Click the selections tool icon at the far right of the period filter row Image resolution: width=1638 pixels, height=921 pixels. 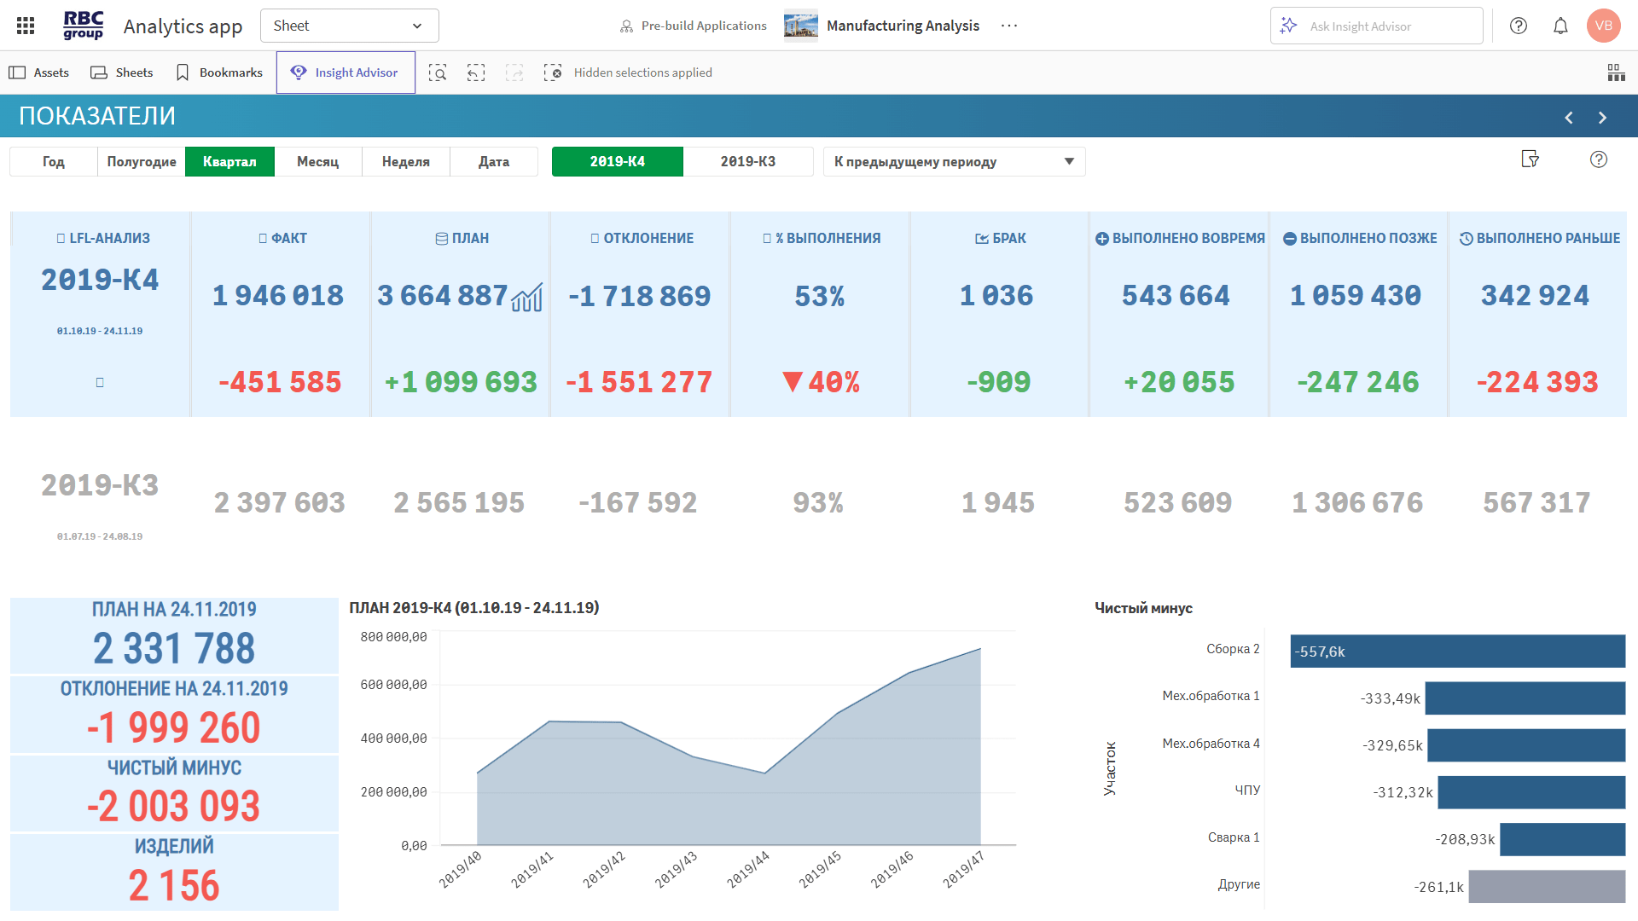1531,159
